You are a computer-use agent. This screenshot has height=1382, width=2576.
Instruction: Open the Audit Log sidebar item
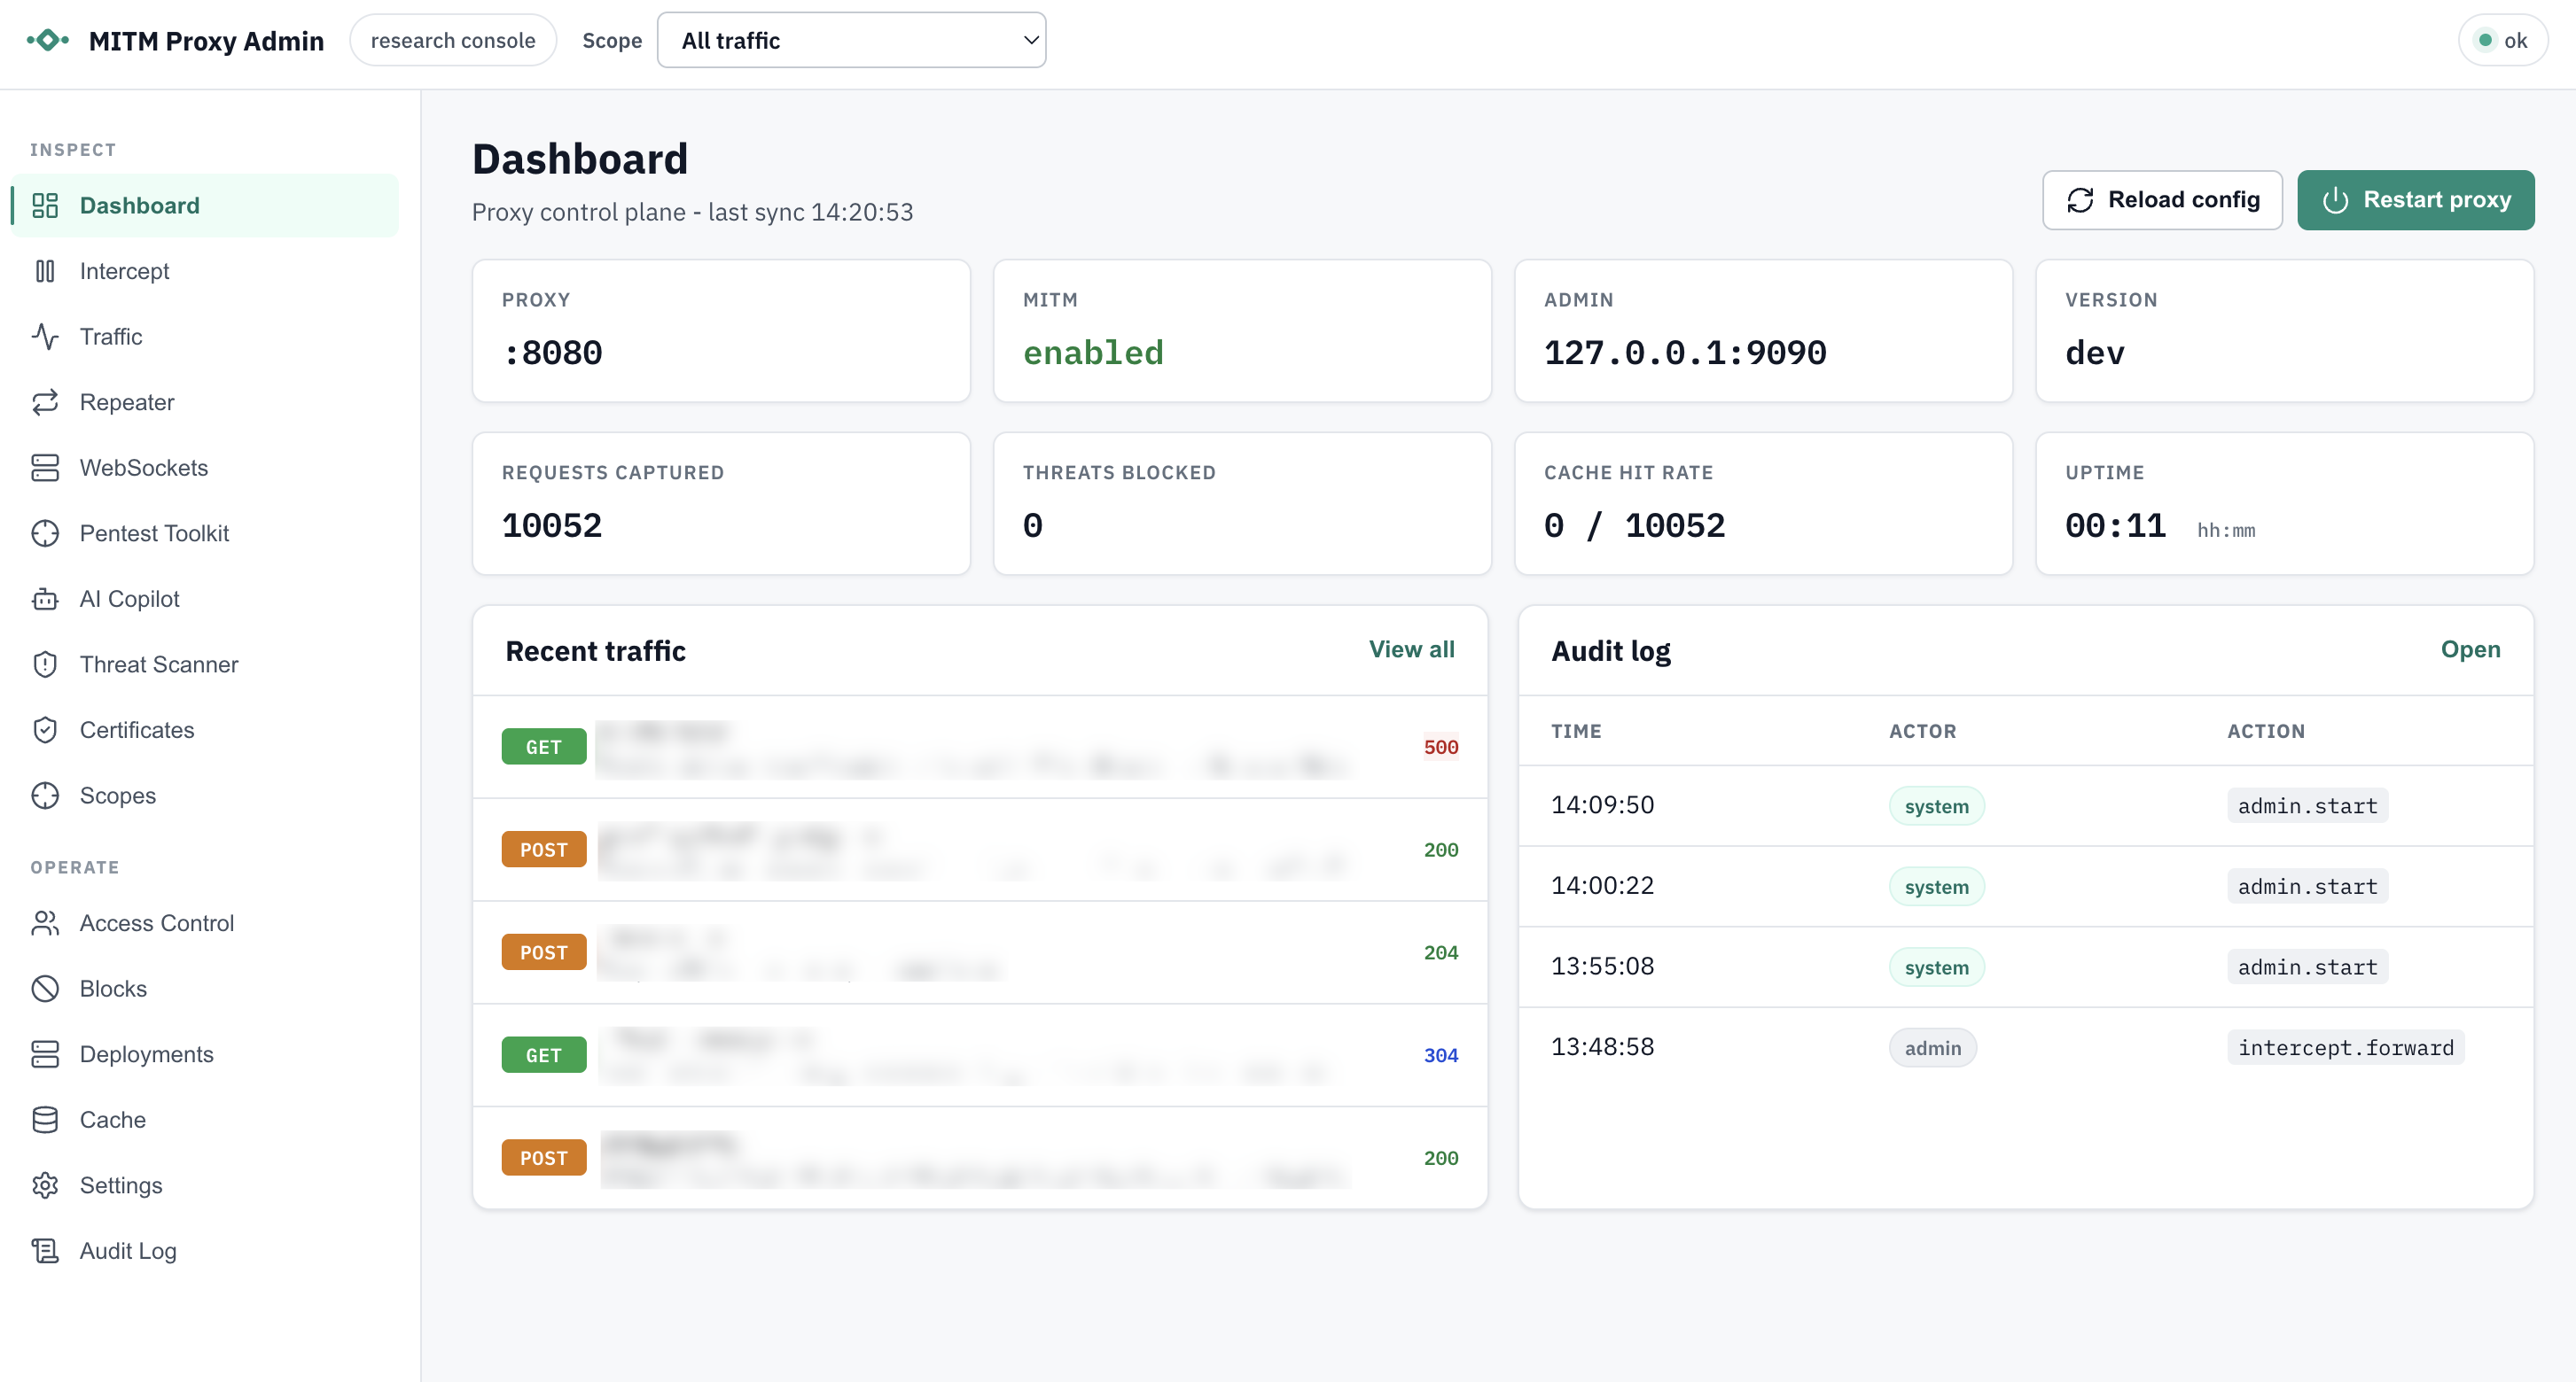tap(204, 1251)
